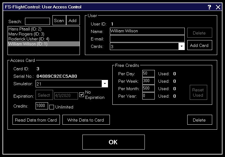Image resolution: width=225 pixels, height=157 pixels.
Task: Select William Wilson (ID: 1) in list
Action: click(44, 44)
